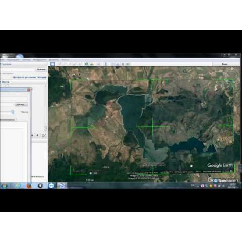Screen dimensions: 242x242
Task: Open the Справка menu
Action: pos(65,60)
